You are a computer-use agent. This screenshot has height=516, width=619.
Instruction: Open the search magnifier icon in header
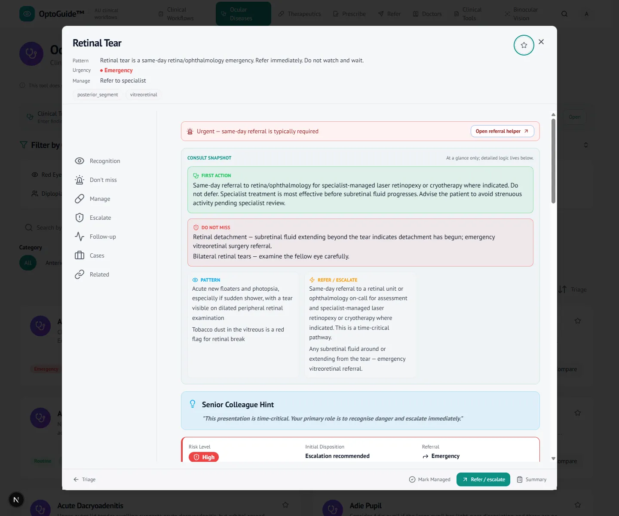564,14
